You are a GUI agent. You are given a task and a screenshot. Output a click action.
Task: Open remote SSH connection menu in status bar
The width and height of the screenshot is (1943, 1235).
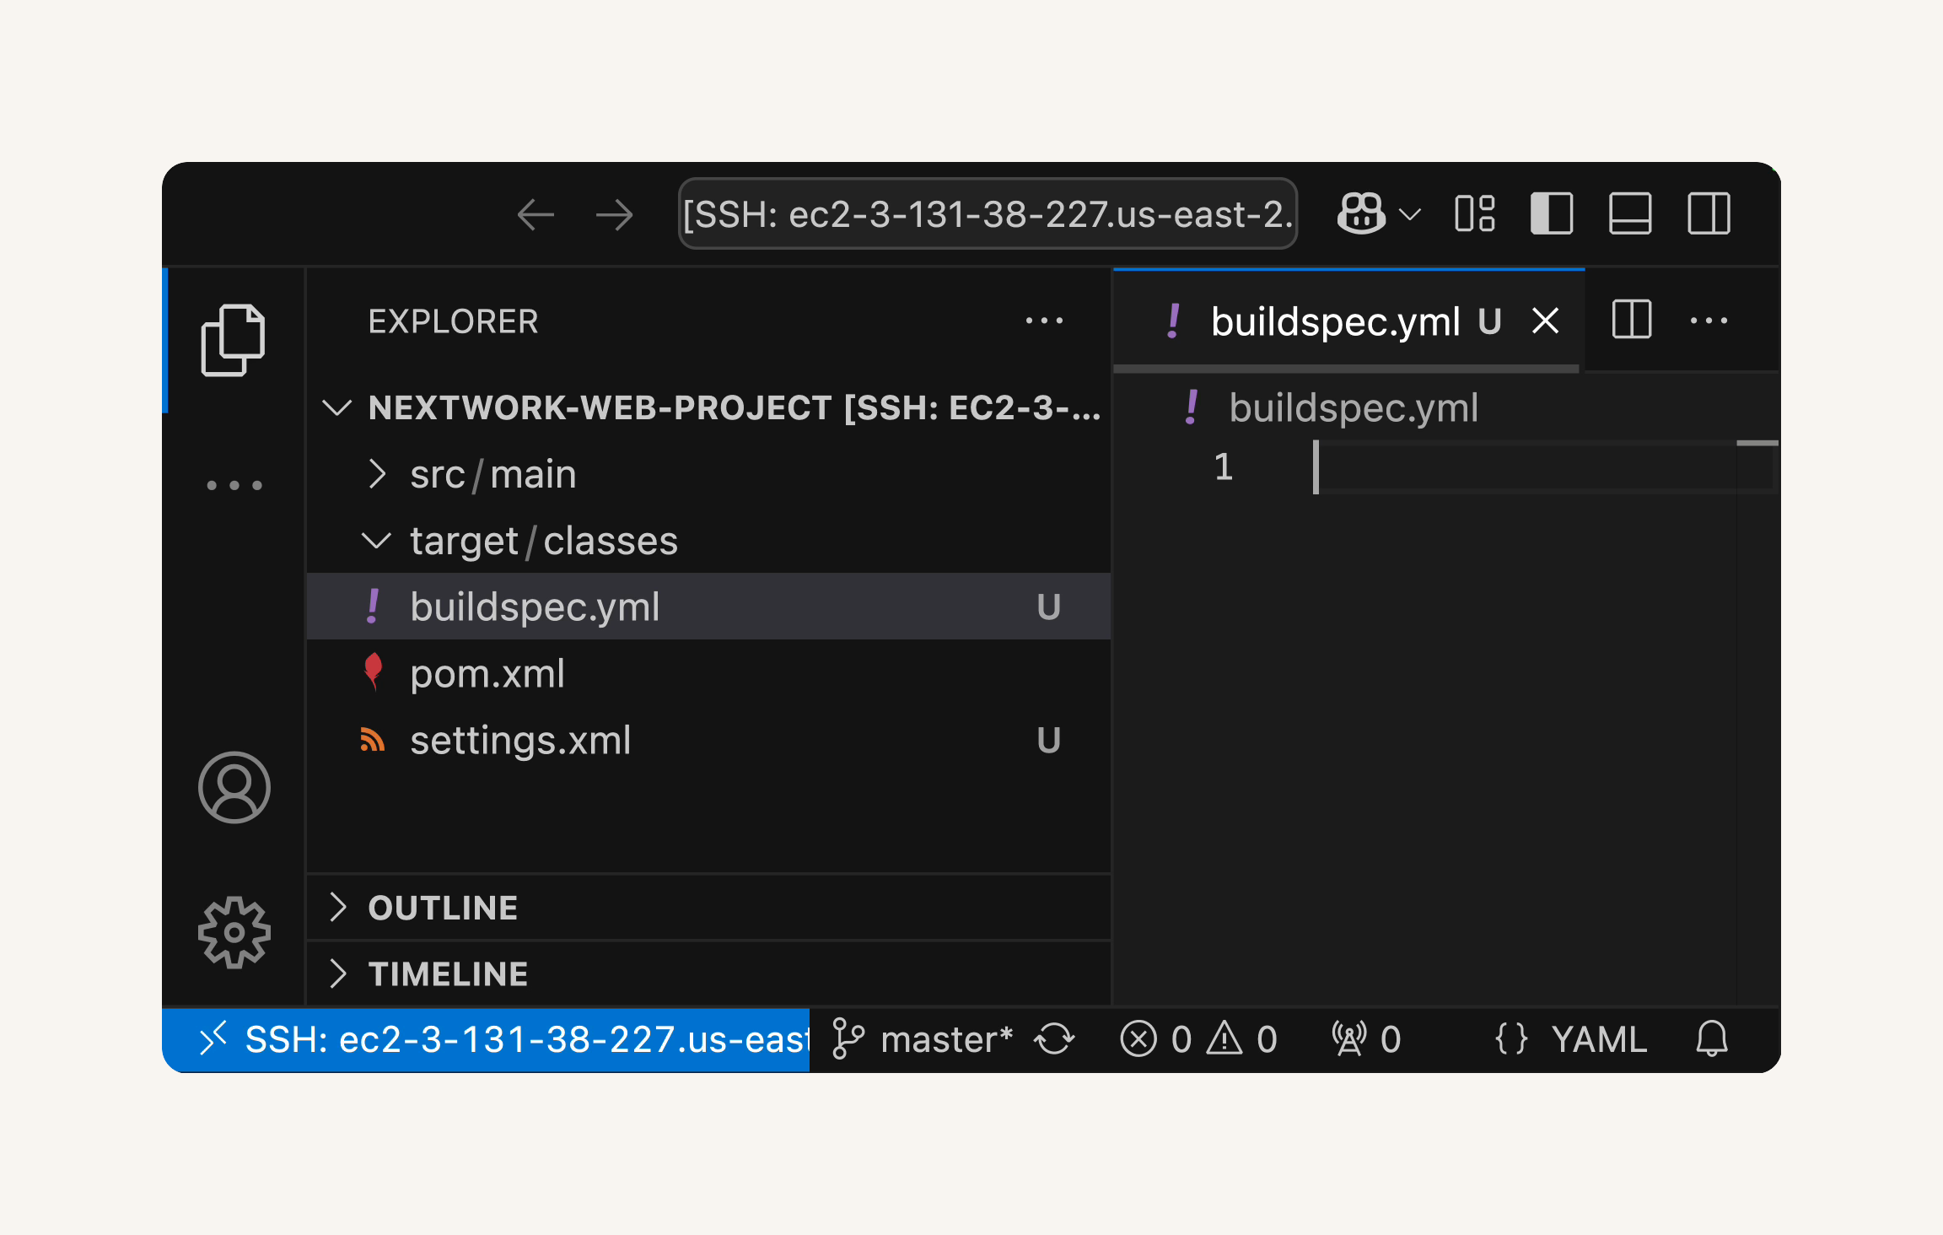tap(486, 1039)
